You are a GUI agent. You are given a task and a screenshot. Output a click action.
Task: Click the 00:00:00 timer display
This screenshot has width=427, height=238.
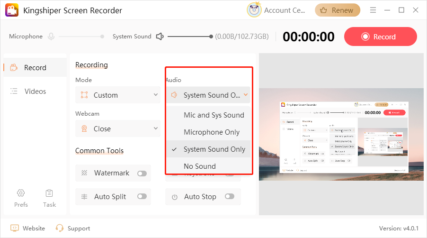tap(309, 37)
